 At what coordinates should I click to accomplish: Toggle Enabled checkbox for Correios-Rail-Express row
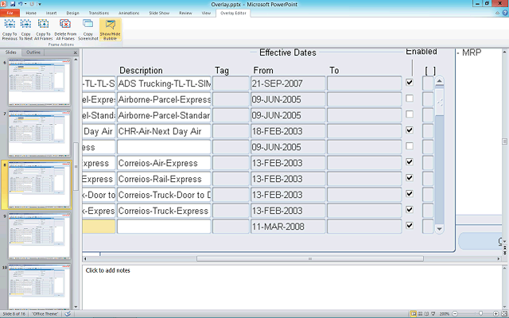(410, 178)
